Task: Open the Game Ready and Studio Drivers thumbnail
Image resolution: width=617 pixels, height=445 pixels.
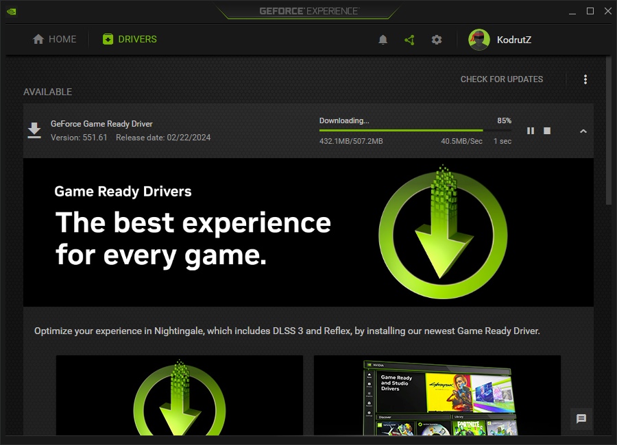Action: click(x=437, y=395)
